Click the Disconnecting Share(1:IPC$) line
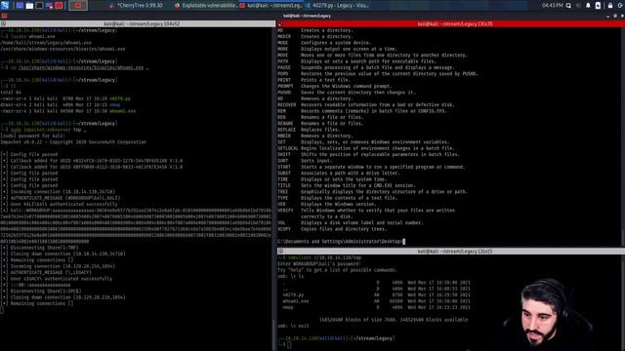625x351 pixels. [41, 292]
